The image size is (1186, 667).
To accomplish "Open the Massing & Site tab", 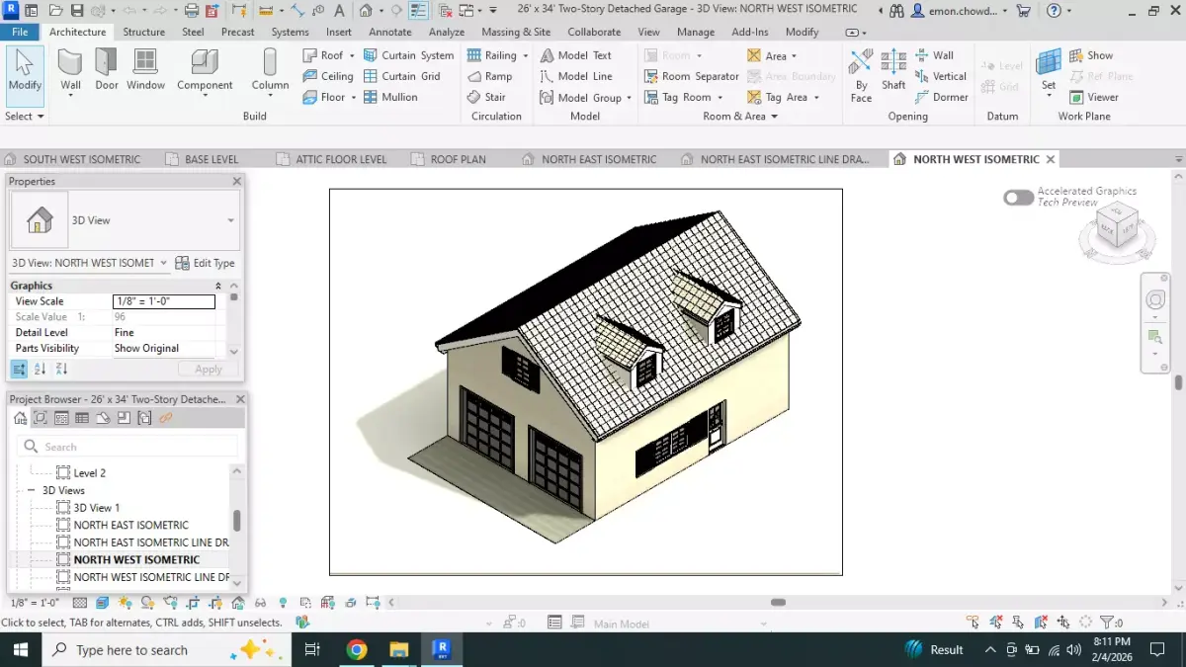I will 516,32.
